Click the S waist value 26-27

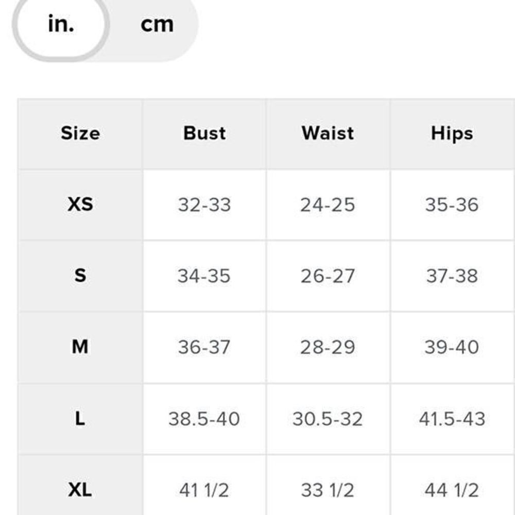328,276
